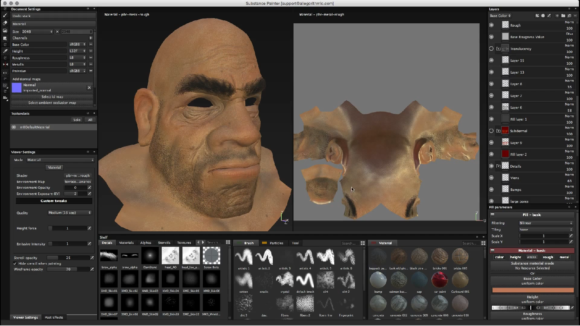Open the Post Effects tab
The width and height of the screenshot is (580, 326).
point(54,317)
